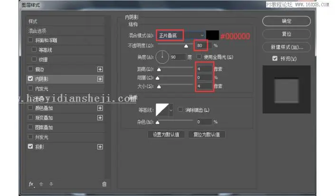Enable the 图案叠加 checkbox
The height and width of the screenshot is (196, 335).
tap(30, 127)
